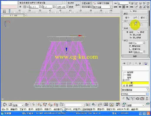Screen dimensions: 151x116
Task: Open the Render Scene teapot dialog icon
Action: click(x=124, y=104)
